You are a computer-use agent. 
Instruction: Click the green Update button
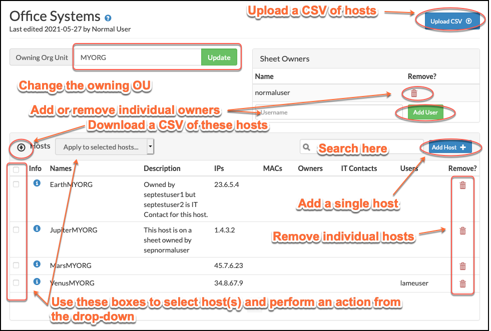(219, 57)
